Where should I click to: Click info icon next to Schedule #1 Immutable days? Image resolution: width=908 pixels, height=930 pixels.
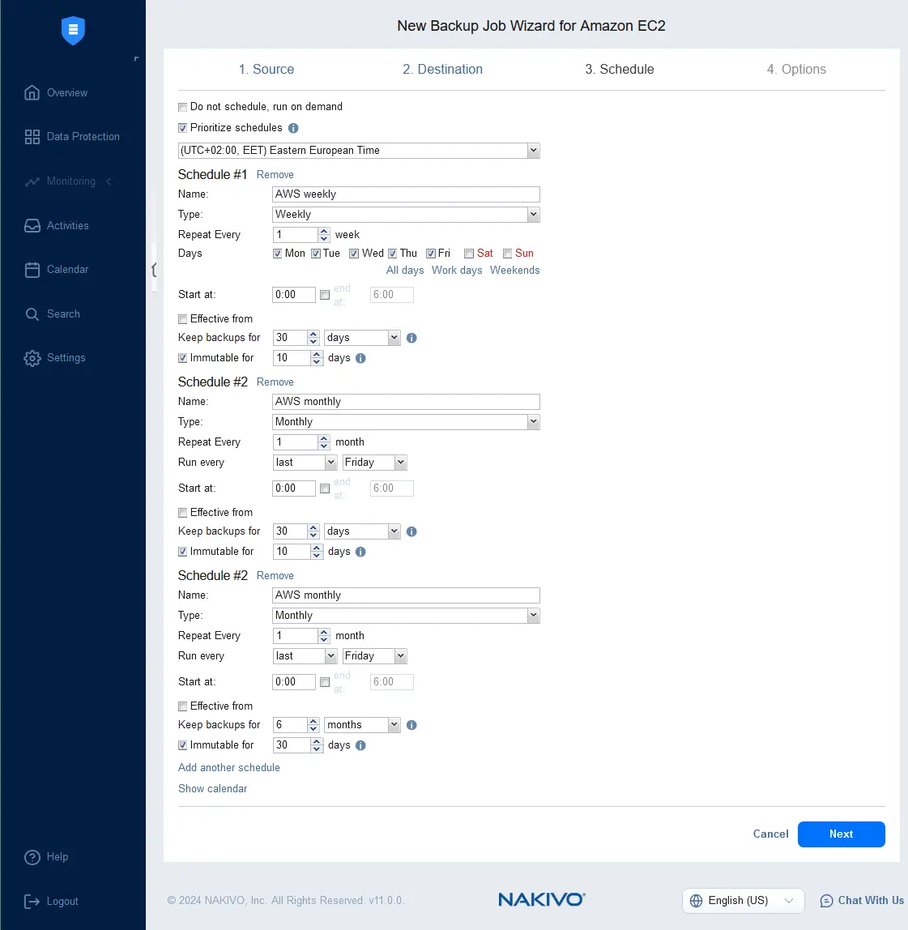[360, 358]
